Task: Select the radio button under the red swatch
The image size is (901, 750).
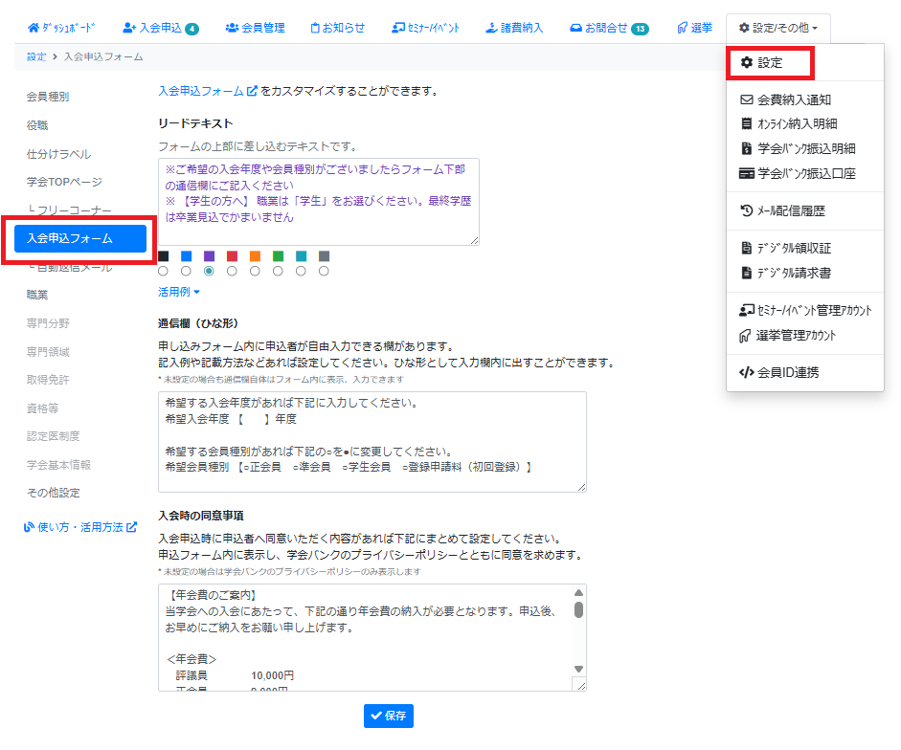Action: point(233,272)
